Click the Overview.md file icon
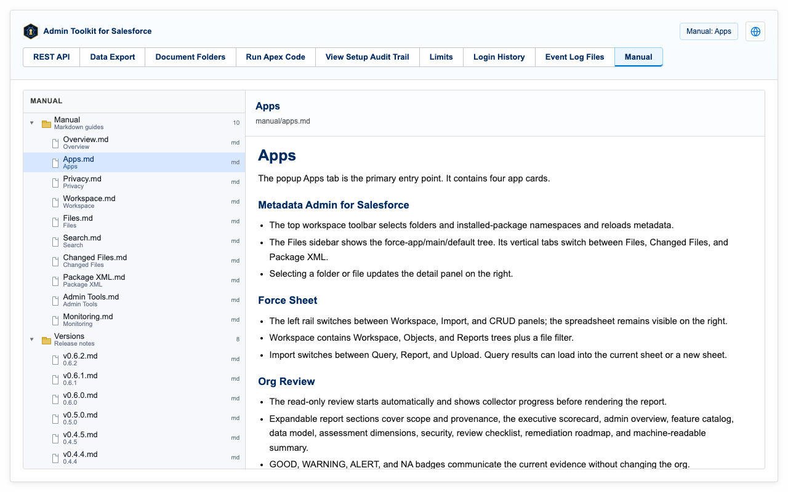Viewport: 788px width, 492px height. pyautogui.click(x=55, y=143)
